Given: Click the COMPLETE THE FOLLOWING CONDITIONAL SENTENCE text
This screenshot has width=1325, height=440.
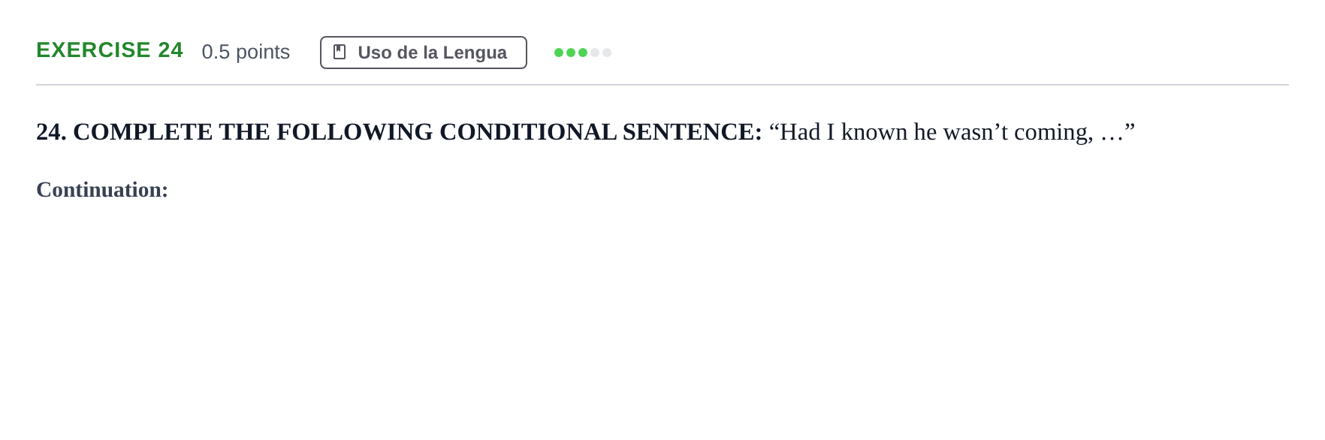Looking at the screenshot, I should (x=417, y=132).
